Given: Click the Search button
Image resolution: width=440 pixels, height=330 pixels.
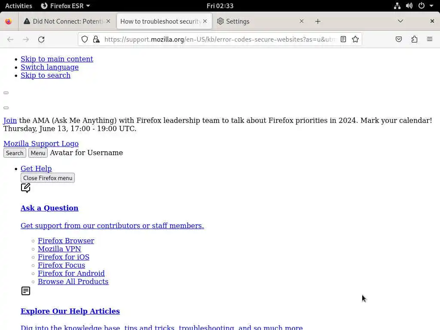Looking at the screenshot, I should click(15, 153).
